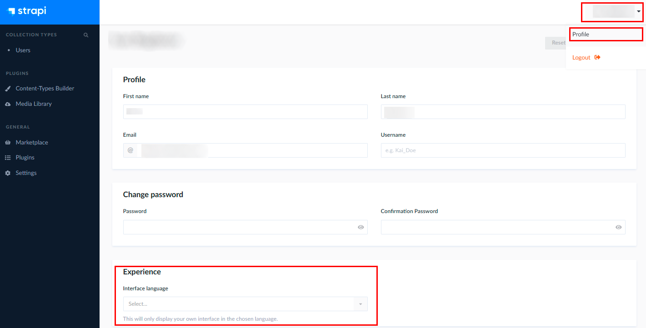Click the First name input field

(245, 112)
